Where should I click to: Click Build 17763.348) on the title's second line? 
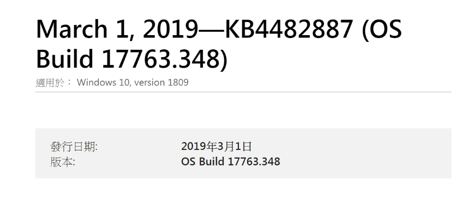tap(132, 59)
